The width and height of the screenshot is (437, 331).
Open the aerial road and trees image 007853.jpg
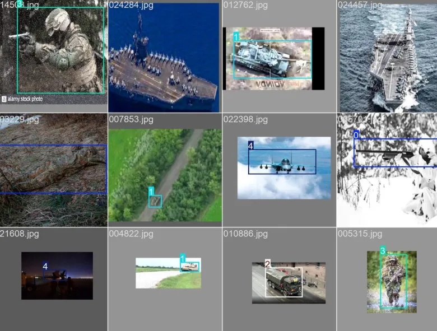click(165, 175)
